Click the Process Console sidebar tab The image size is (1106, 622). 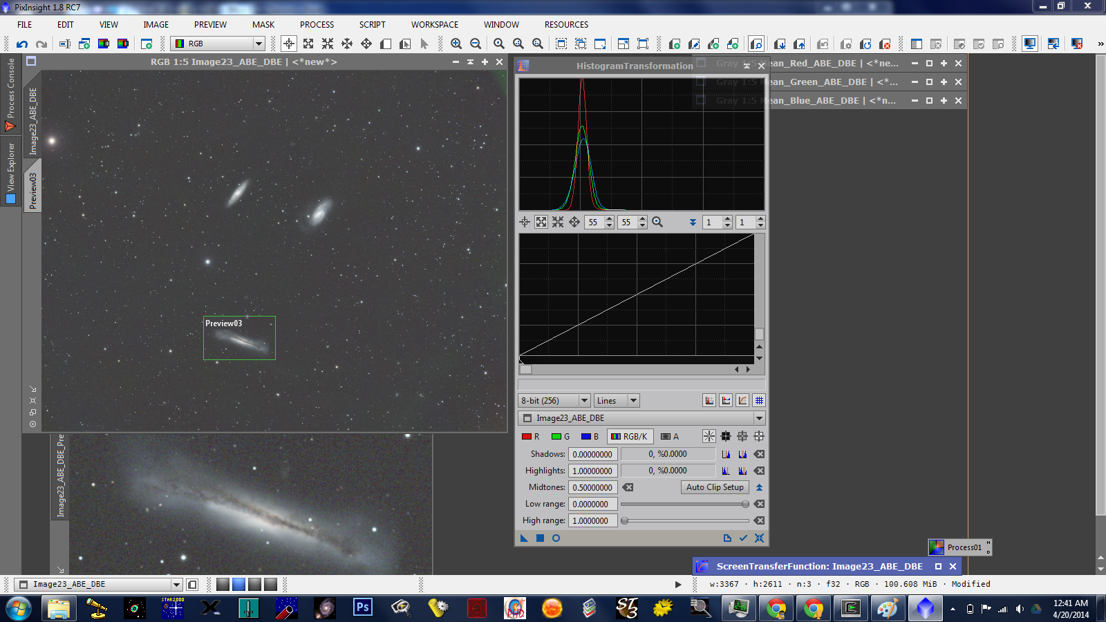click(10, 94)
